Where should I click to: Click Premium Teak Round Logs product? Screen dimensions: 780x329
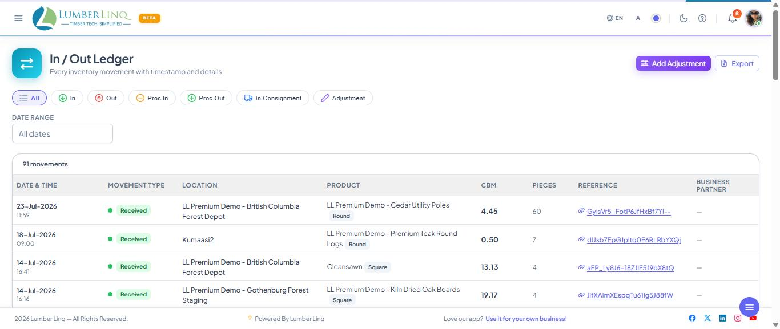pos(392,239)
